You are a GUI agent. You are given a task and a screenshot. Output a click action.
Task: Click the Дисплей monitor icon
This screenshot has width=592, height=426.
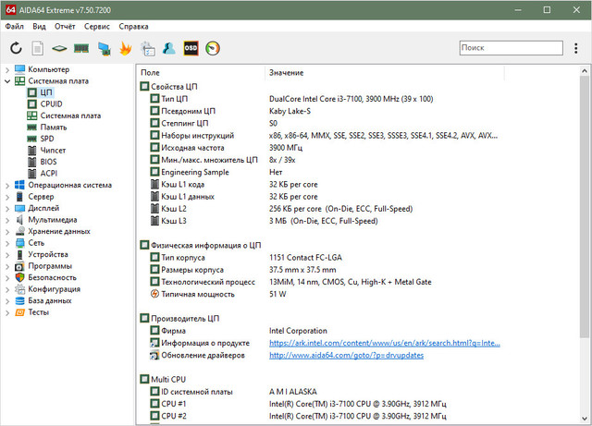[x=19, y=208]
